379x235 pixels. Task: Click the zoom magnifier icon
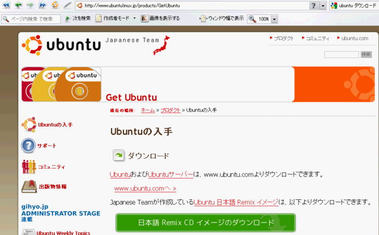pos(252,19)
